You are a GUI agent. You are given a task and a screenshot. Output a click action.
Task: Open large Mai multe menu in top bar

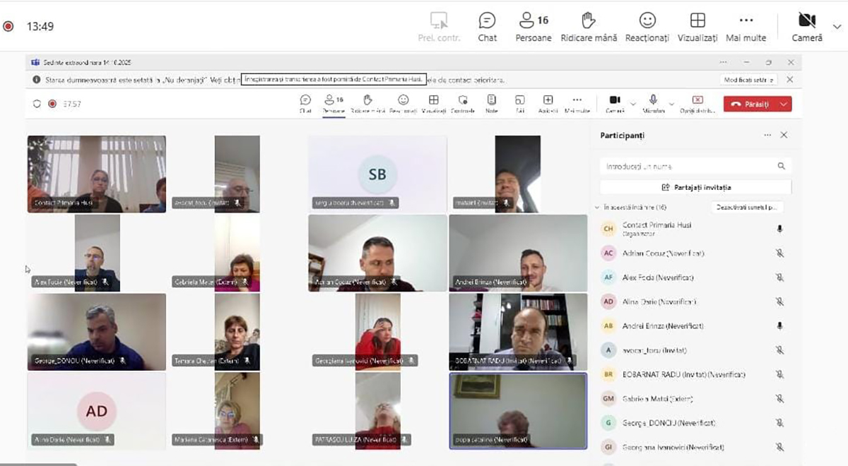(746, 26)
